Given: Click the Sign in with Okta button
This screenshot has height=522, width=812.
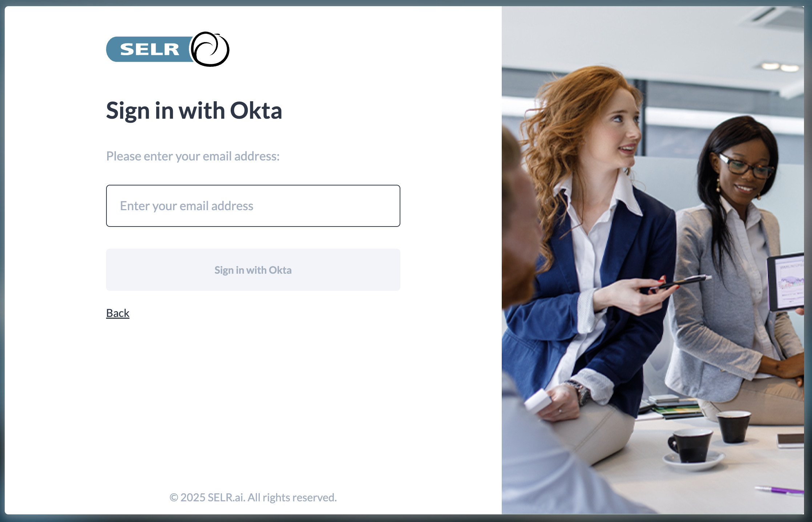Looking at the screenshot, I should click(x=253, y=270).
